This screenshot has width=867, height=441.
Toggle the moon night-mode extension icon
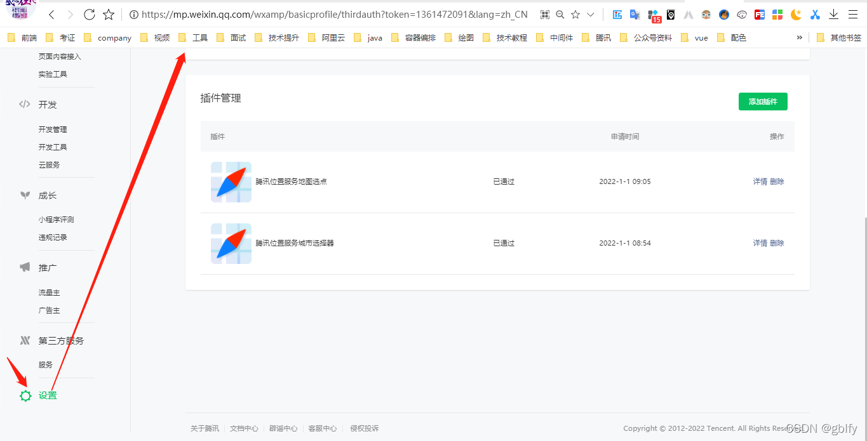point(796,14)
